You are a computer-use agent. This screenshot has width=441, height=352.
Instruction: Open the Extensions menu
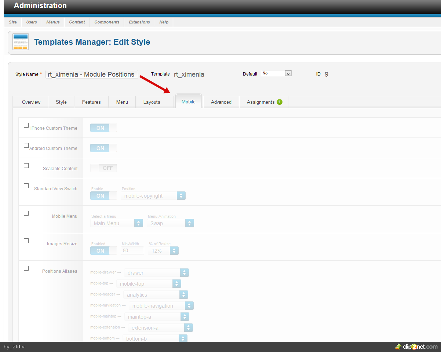point(139,22)
